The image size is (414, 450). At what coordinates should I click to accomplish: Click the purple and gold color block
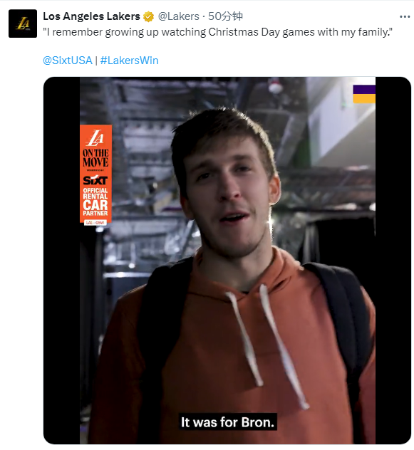click(364, 94)
